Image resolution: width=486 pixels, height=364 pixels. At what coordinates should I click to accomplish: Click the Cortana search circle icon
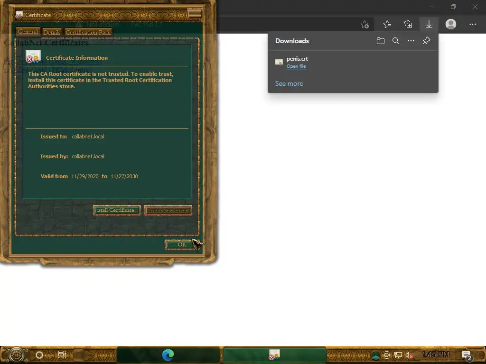(x=39, y=355)
